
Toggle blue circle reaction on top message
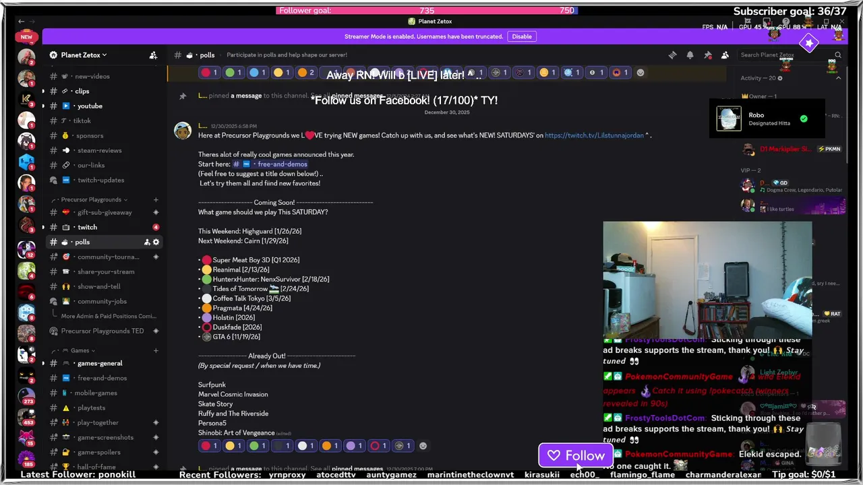258,73
